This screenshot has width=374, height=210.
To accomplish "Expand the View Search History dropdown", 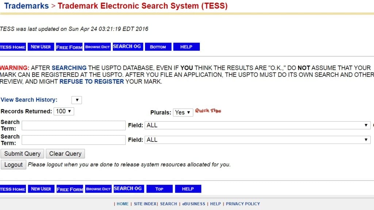I will tap(77, 100).
